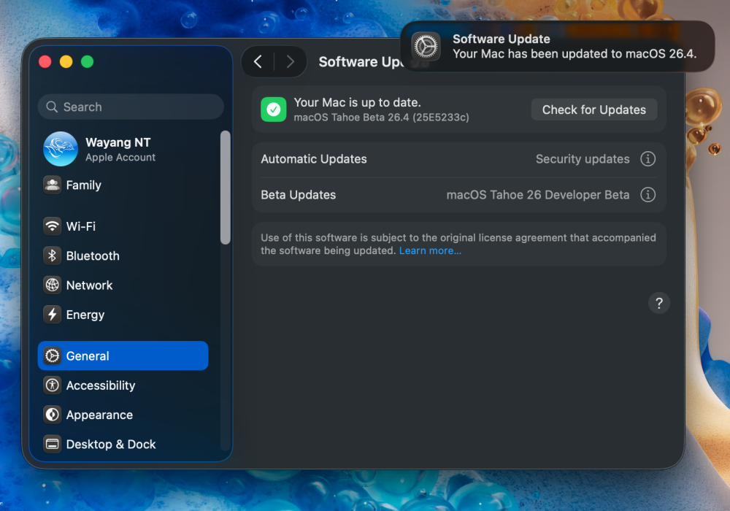Show info for Beta Updates
Screen dimensions: 730x511
click(x=648, y=194)
